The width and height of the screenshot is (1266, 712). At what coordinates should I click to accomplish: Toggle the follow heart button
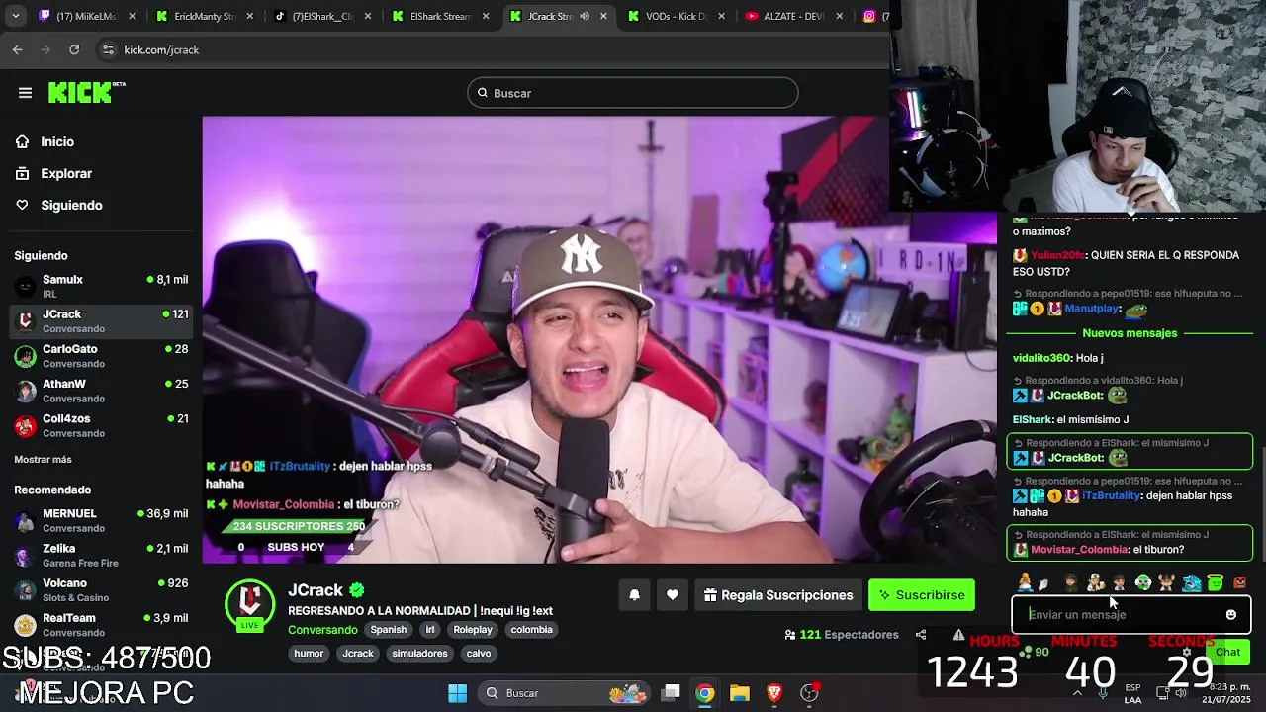pos(673,595)
